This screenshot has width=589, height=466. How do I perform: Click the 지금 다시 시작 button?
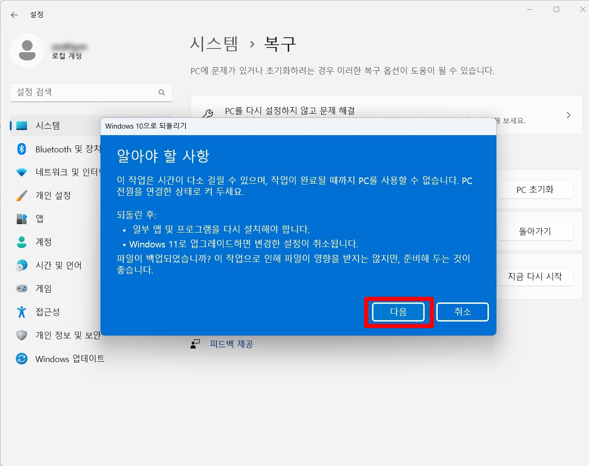tap(535, 276)
